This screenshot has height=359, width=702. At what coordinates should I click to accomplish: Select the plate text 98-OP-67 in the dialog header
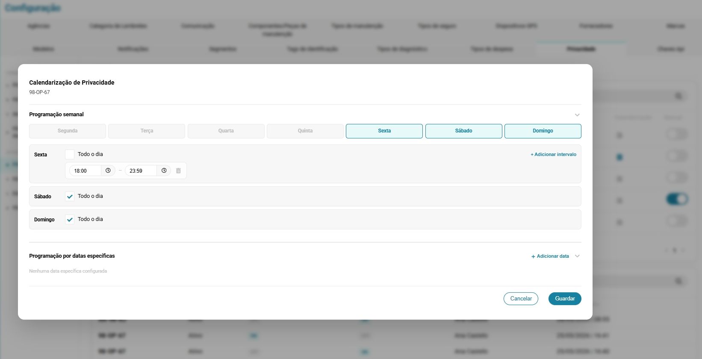pos(39,92)
